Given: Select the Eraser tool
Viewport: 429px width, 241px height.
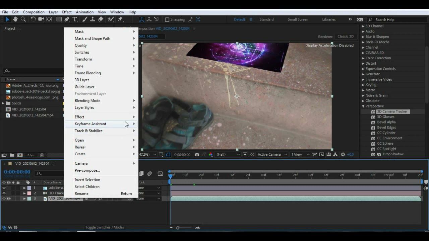Looking at the screenshot, I should pyautogui.click(x=101, y=19).
